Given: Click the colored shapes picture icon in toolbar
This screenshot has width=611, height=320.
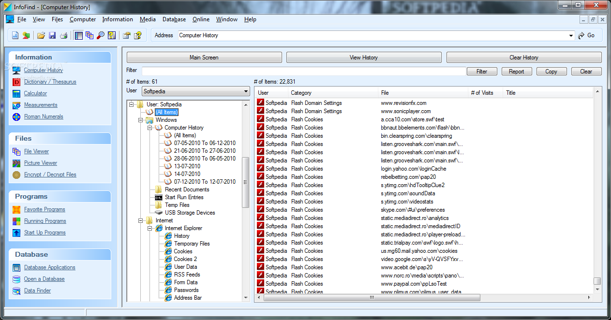Looking at the screenshot, I should click(x=26, y=35).
